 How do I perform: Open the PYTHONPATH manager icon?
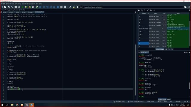coord(74,7)
